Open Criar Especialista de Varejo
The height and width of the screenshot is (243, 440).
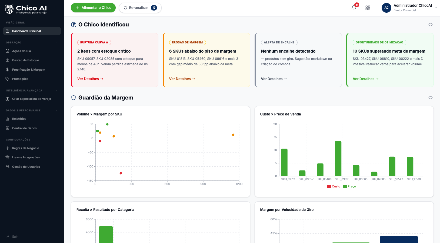32,99
